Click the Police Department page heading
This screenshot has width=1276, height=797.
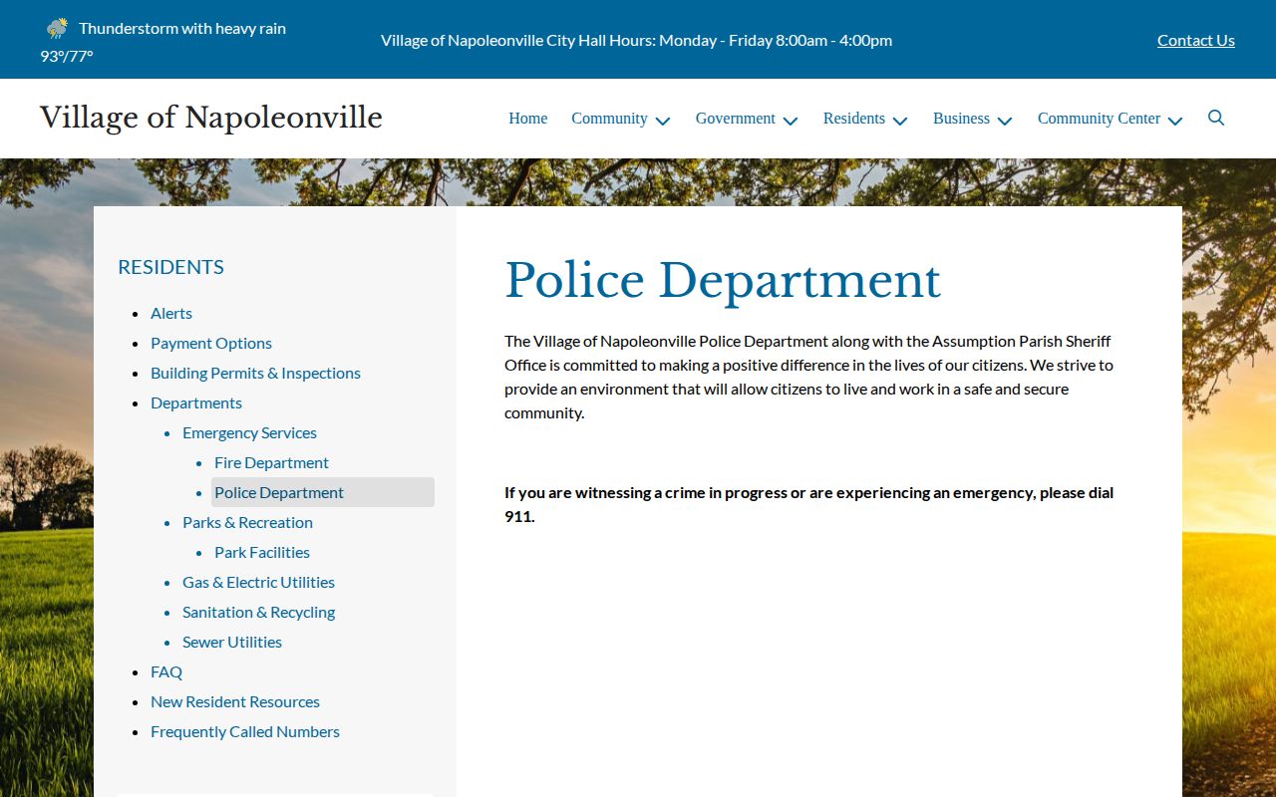point(723,280)
